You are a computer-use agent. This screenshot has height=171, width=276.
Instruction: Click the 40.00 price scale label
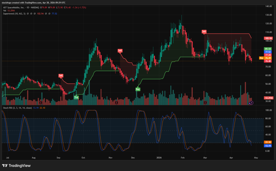tap(268, 93)
